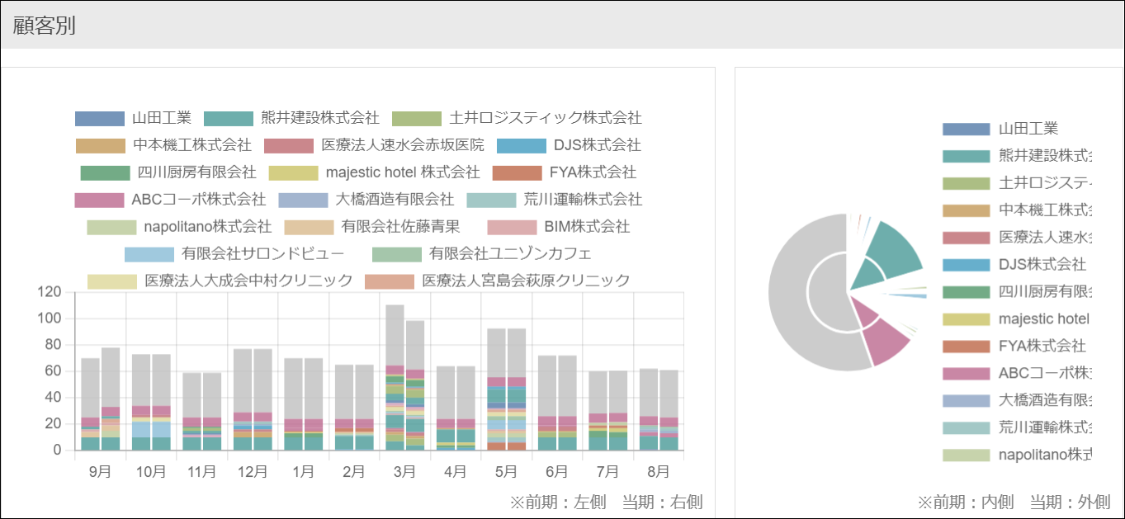Toggle 有限会社サロンドビュー legend entry
The image size is (1125, 519).
point(234,253)
